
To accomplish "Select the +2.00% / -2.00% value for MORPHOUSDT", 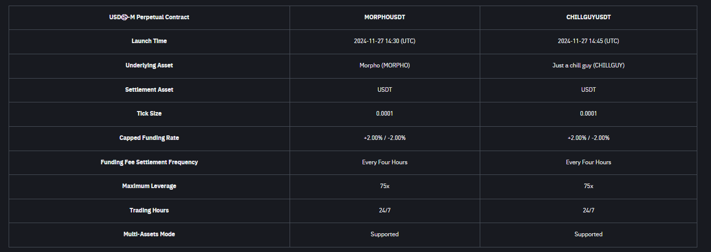I will point(384,138).
